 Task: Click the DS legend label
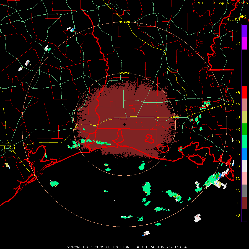pyautogui.click(x=238, y=166)
